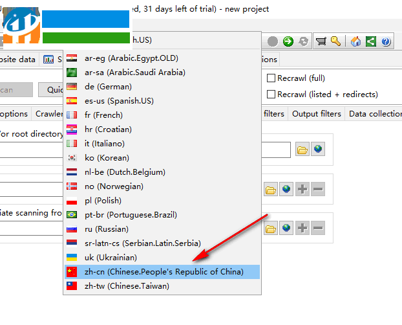Click folder browse icon in first path row
The image size is (402, 325).
[x=302, y=150]
